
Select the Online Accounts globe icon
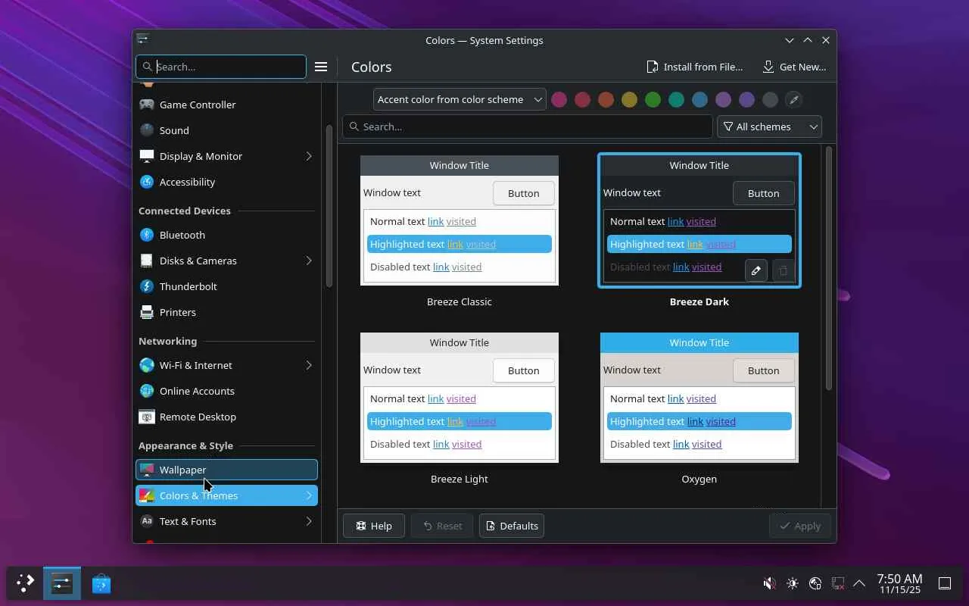coord(147,391)
